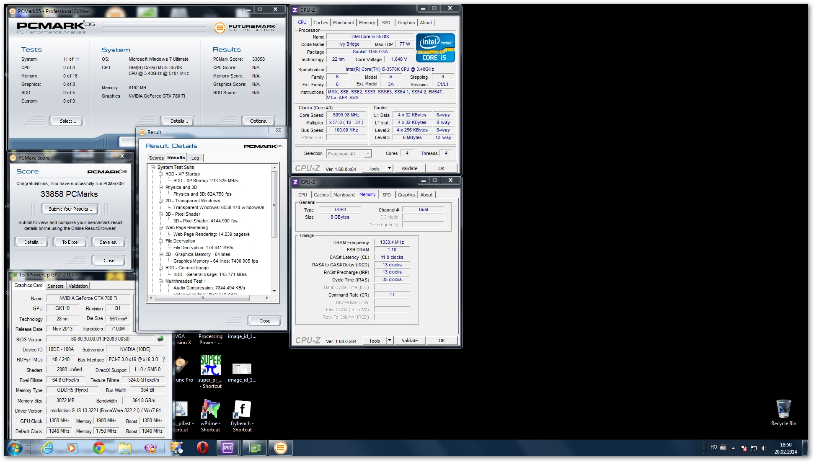This screenshot has height=462, width=814.
Task: Switch to Scores tab in Result Details
Action: (156, 158)
